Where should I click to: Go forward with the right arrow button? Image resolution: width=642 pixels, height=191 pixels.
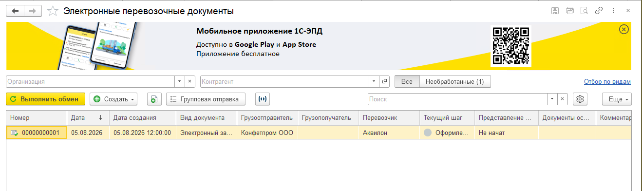point(33,11)
